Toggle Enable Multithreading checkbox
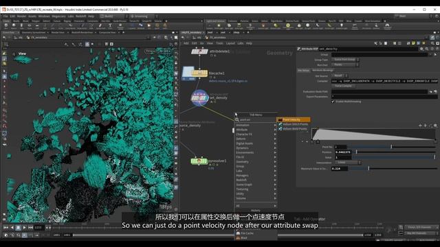Image resolution: width=440 pixels, height=247 pixels. click(333, 102)
